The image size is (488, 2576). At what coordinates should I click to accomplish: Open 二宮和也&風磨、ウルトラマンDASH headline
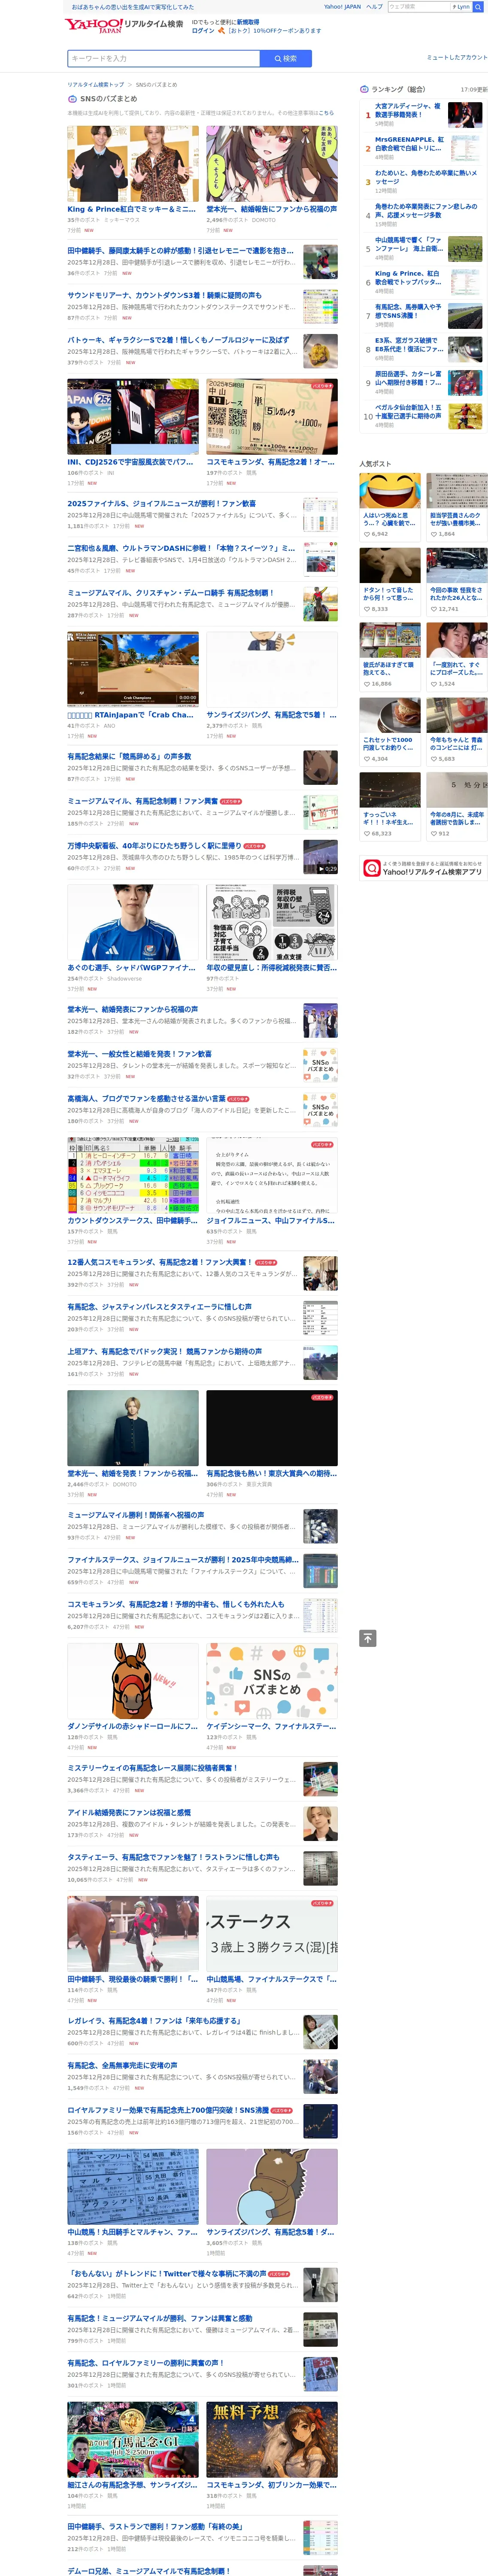181,548
